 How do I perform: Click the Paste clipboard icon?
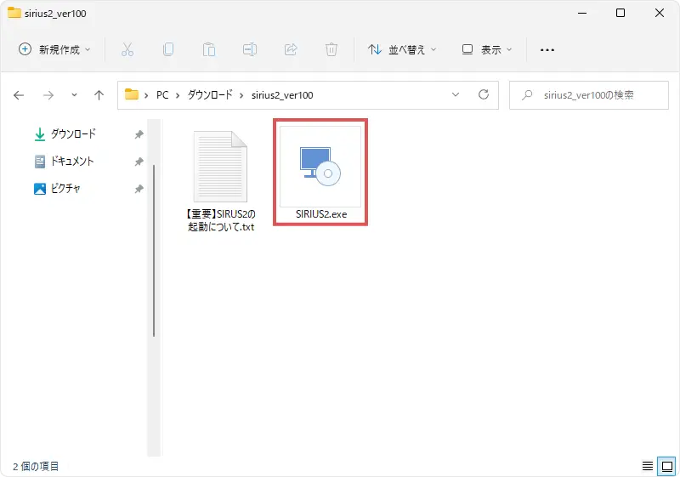[x=209, y=49]
